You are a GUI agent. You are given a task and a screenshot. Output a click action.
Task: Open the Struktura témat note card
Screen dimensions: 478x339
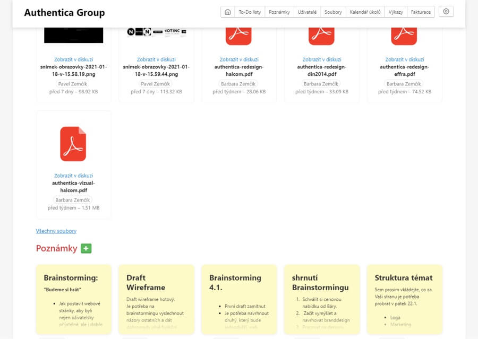click(x=405, y=300)
